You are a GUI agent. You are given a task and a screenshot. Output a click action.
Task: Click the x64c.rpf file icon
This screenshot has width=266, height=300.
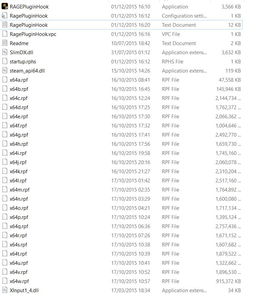pos(5,98)
